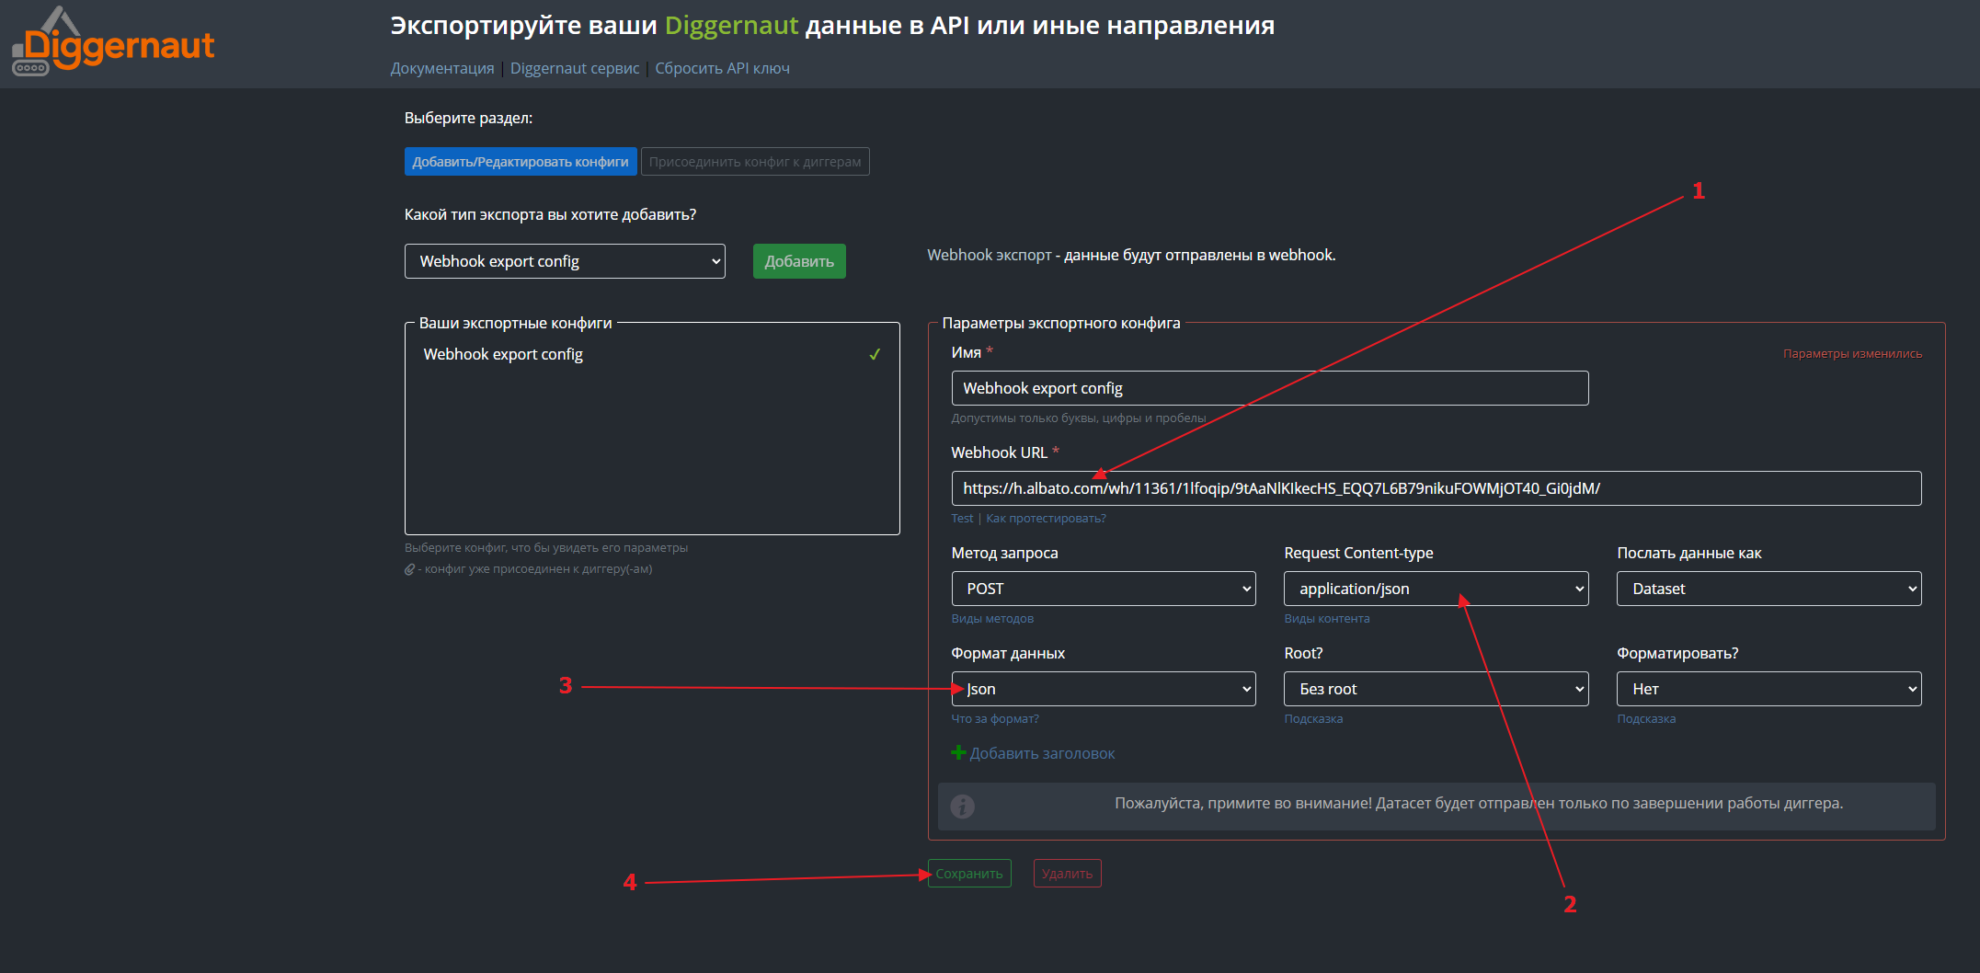Click the red Удалить button

point(1067,874)
